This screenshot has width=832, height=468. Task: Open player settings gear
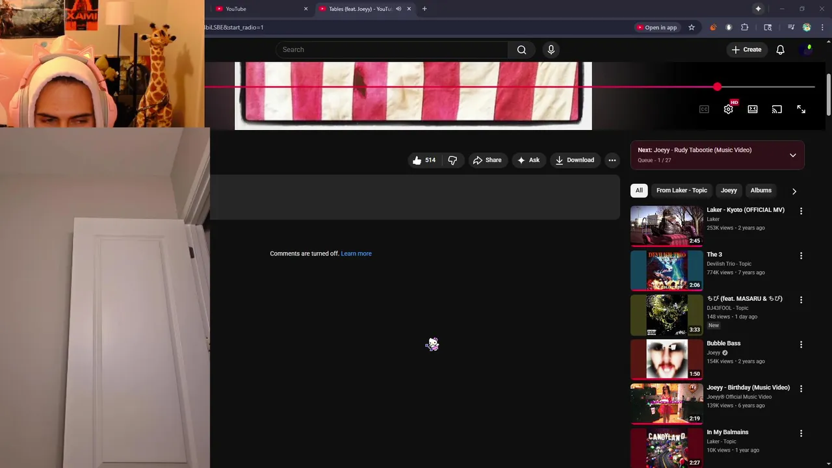tap(728, 109)
